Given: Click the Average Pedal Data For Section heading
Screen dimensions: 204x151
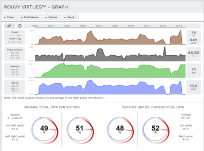Looking at the screenshot, I should (52, 107).
